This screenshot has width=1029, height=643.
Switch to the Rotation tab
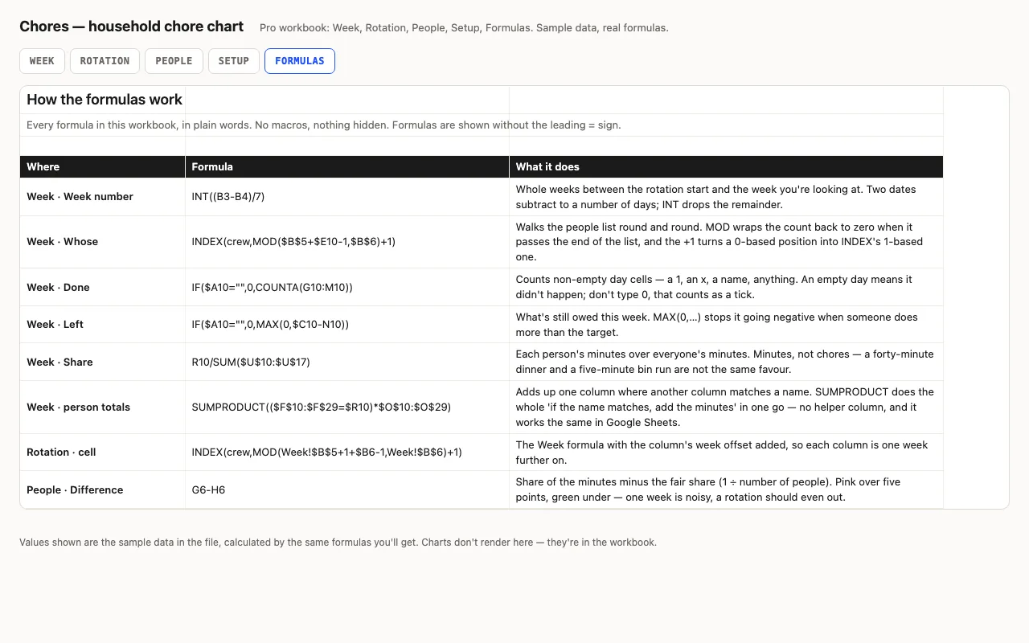[105, 61]
